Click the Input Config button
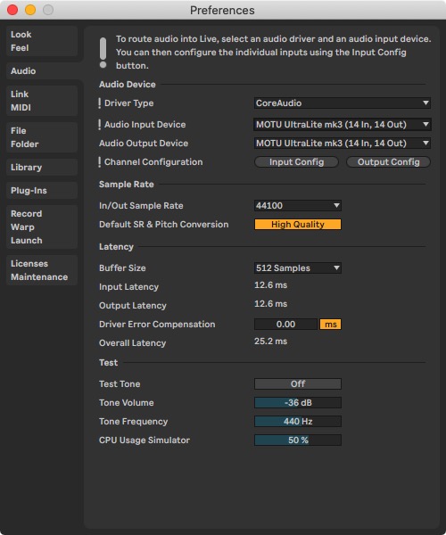Image resolution: width=446 pixels, height=535 pixels. (296, 162)
